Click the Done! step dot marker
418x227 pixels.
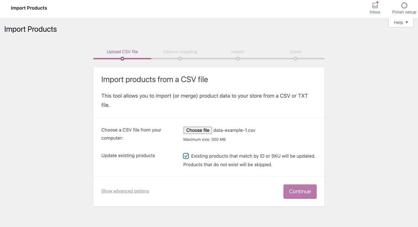(296, 59)
